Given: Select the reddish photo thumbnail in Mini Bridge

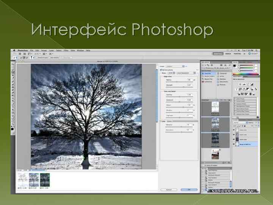Looking at the screenshot, I should pos(215,154).
